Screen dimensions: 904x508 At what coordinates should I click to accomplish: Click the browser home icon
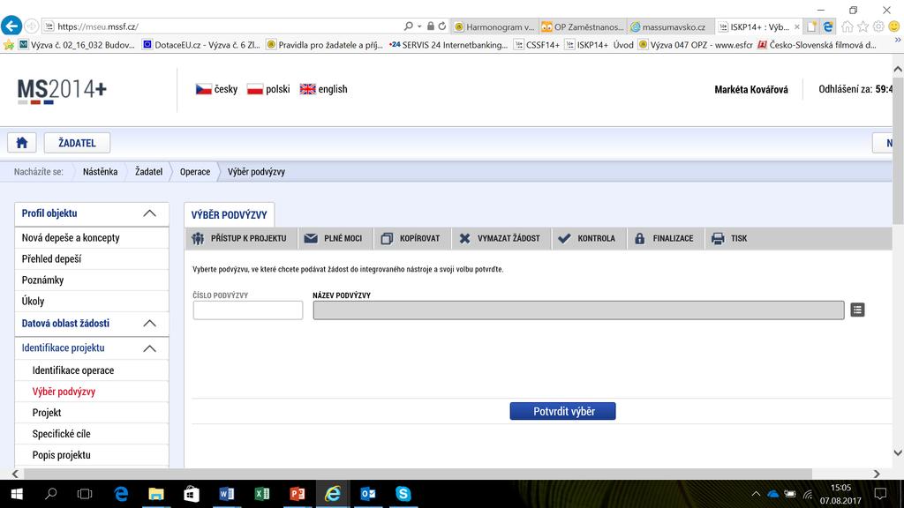click(x=847, y=26)
